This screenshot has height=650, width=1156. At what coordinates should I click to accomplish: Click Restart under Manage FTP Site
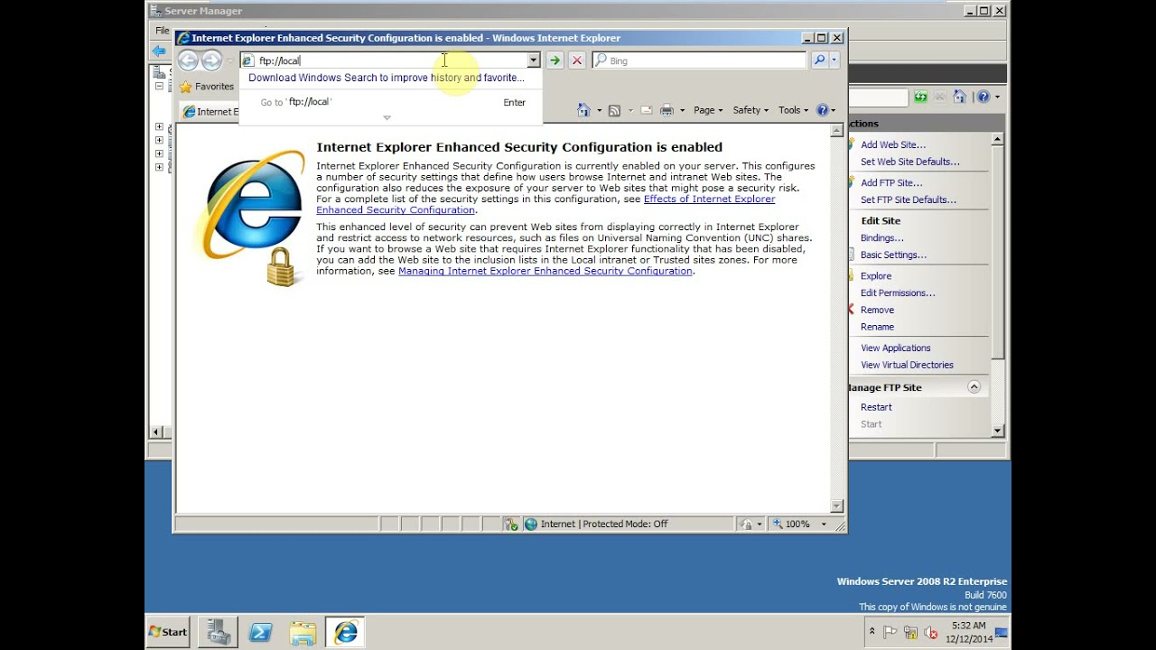tap(876, 407)
